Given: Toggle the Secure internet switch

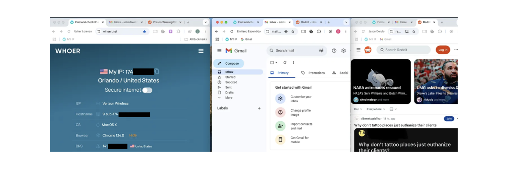Looking at the screenshot, I should (147, 90).
